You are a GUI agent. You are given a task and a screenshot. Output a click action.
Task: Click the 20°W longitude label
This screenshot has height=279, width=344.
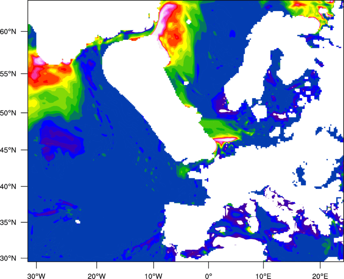[x=96, y=276]
